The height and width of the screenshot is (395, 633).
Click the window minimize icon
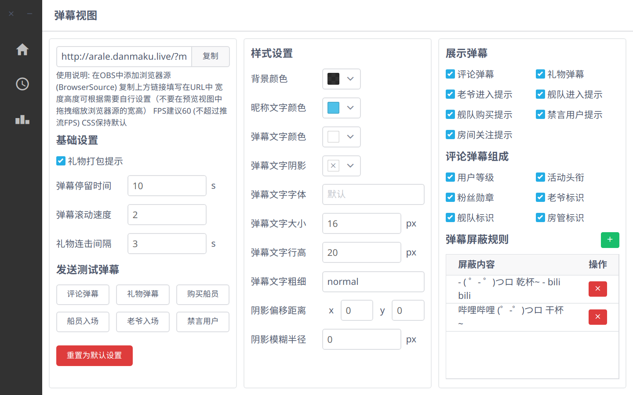[x=29, y=14]
